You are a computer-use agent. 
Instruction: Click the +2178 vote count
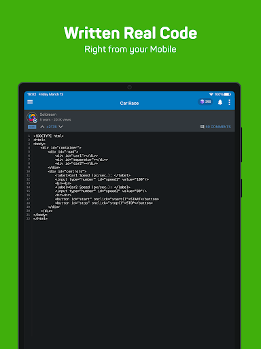coord(52,127)
